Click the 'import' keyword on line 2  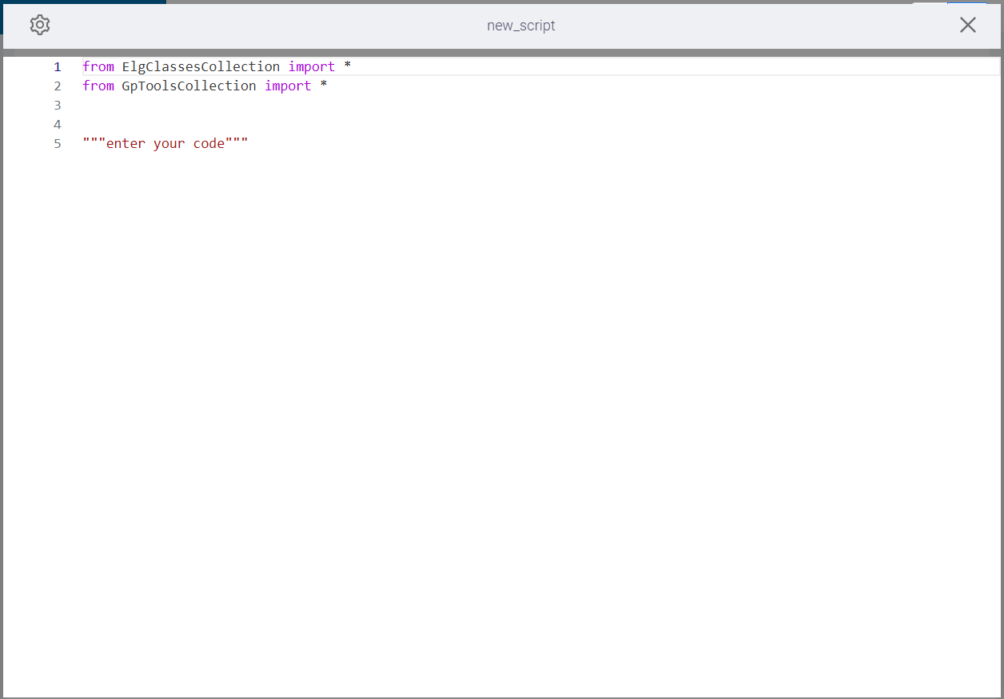[x=288, y=86]
